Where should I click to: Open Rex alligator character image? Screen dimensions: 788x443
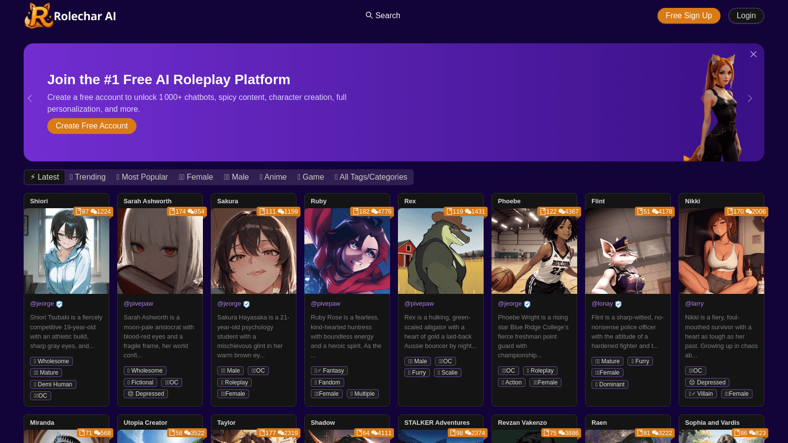coord(441,251)
